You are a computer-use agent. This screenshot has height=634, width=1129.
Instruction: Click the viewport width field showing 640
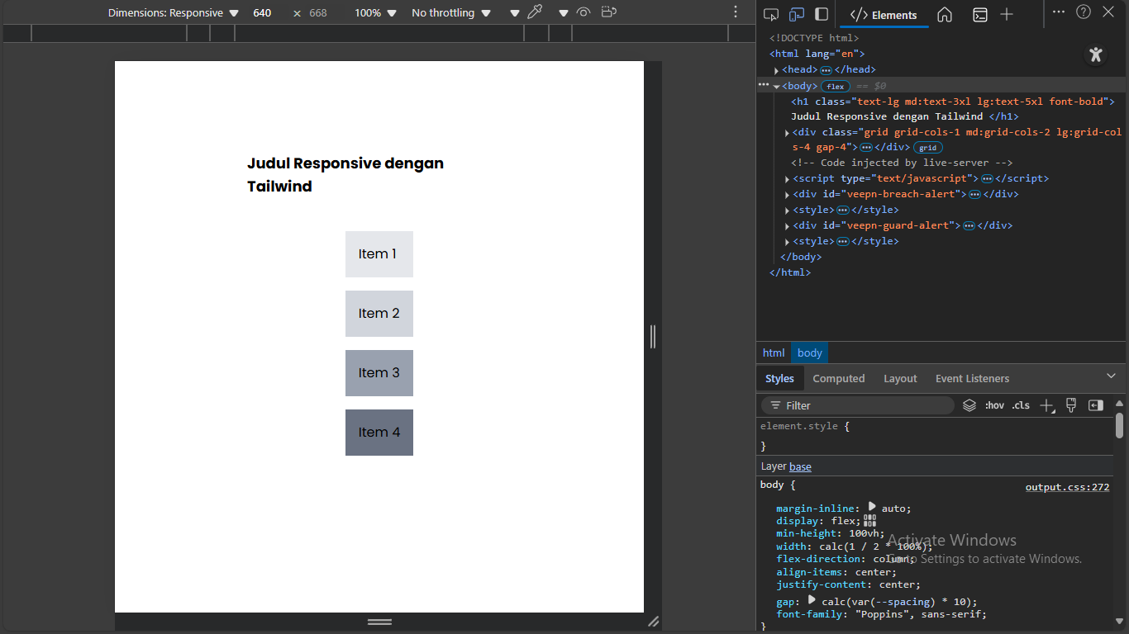tap(262, 13)
